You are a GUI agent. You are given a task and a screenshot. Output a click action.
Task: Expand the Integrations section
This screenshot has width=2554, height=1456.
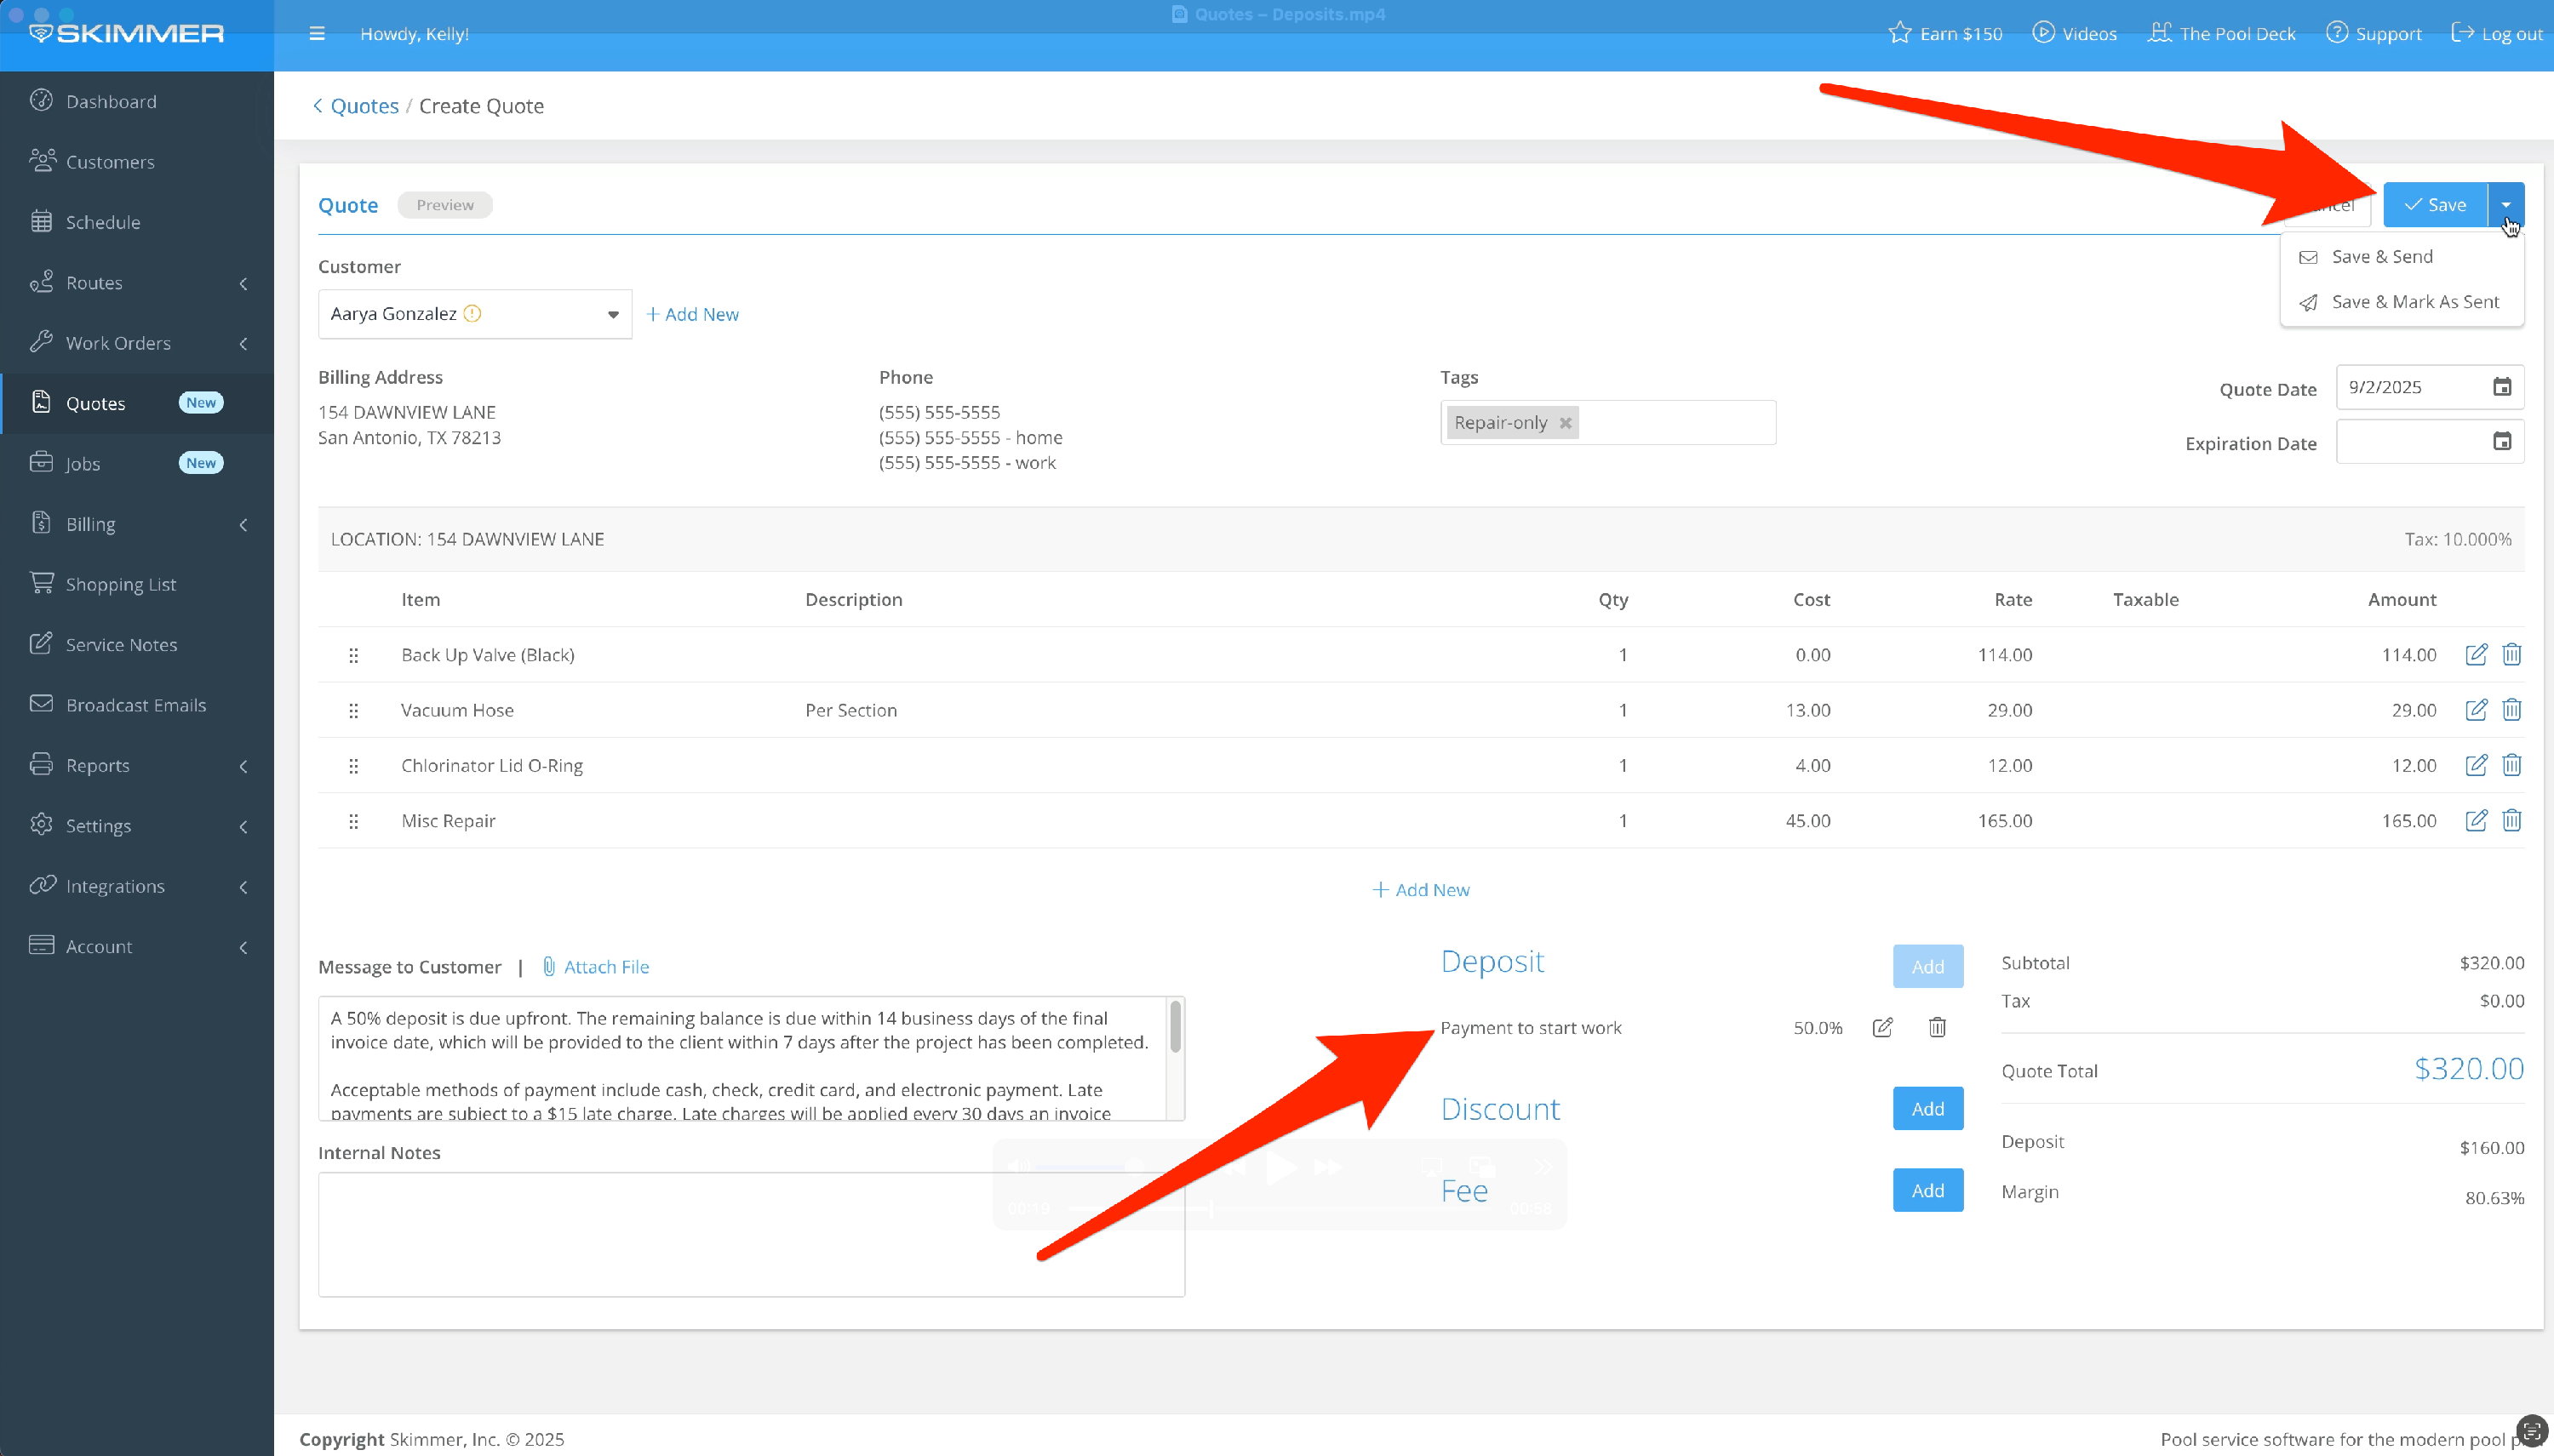point(137,886)
